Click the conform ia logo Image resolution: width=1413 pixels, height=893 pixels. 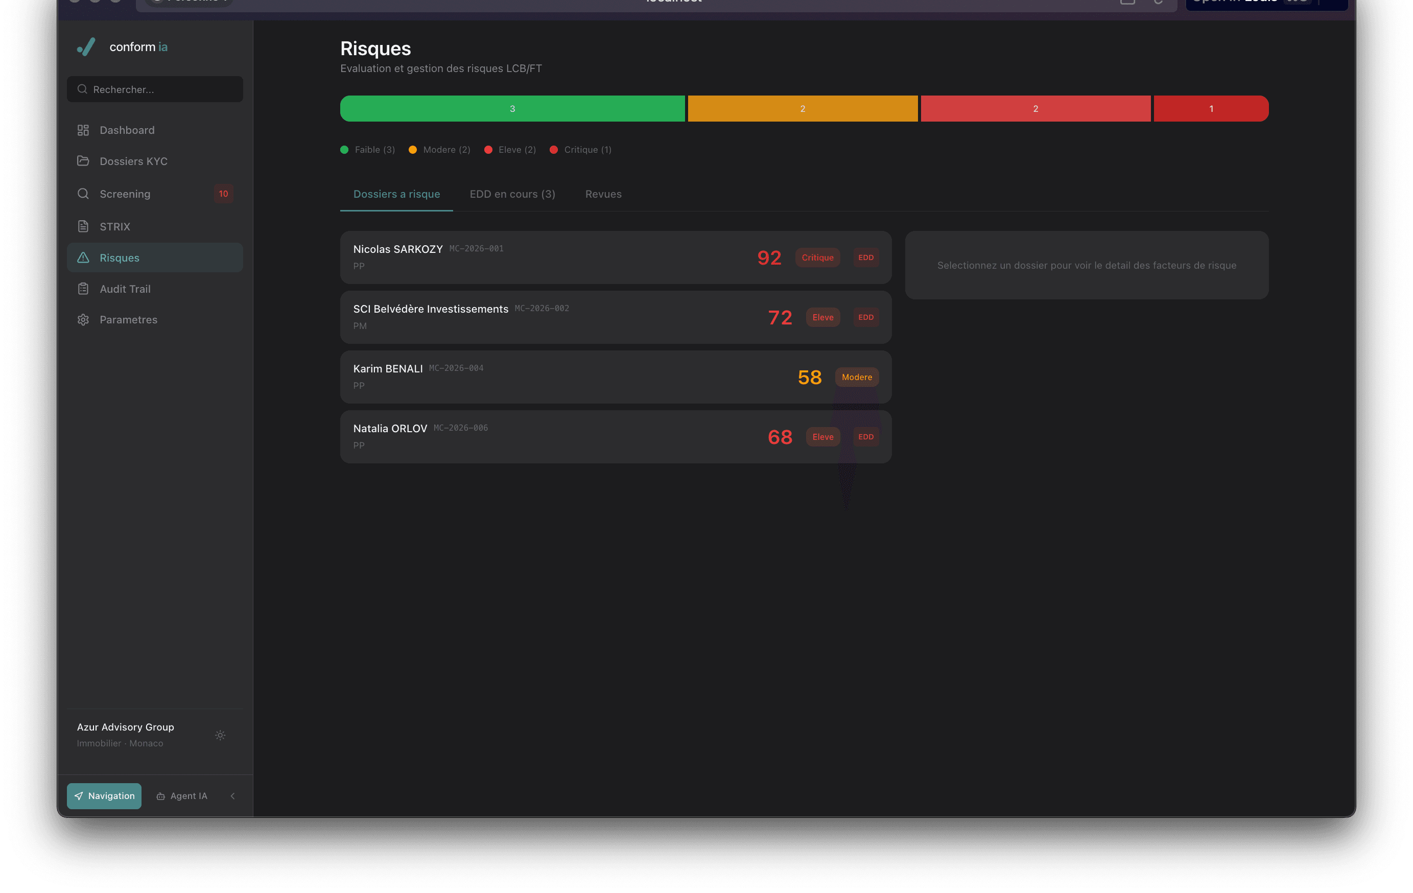[x=86, y=47]
